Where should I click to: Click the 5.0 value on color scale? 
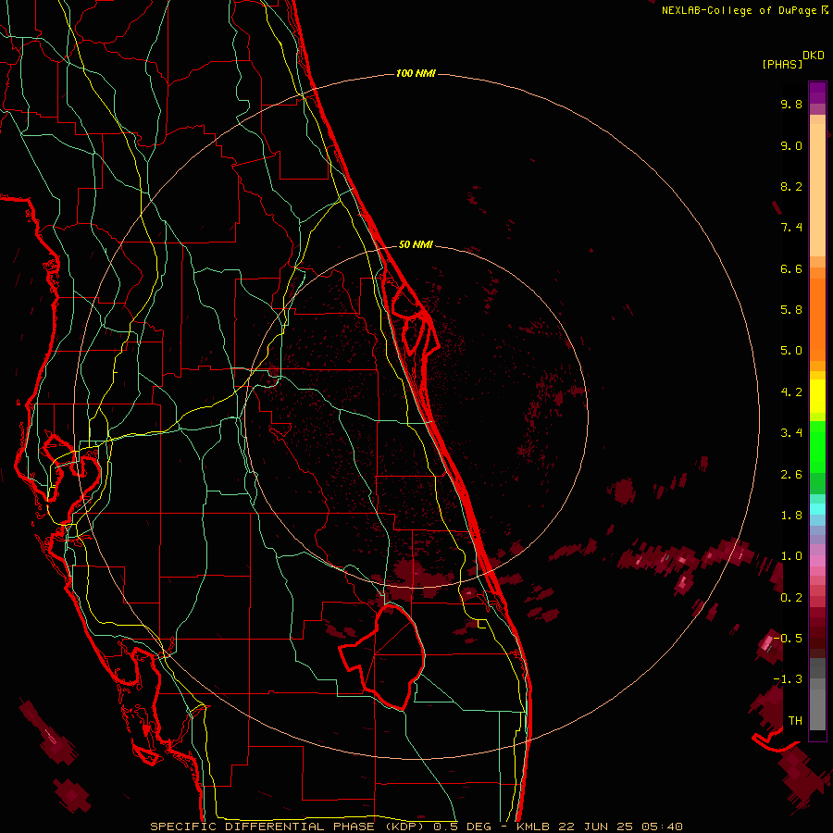coord(791,351)
